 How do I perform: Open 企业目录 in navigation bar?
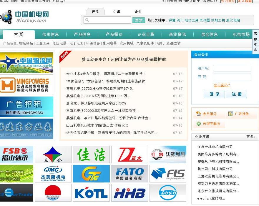point(146,34)
